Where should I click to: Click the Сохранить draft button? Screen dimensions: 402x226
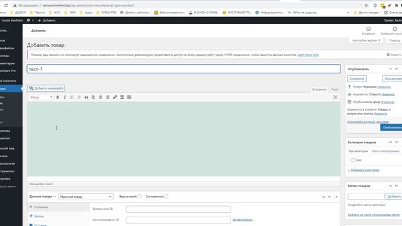pos(357,78)
